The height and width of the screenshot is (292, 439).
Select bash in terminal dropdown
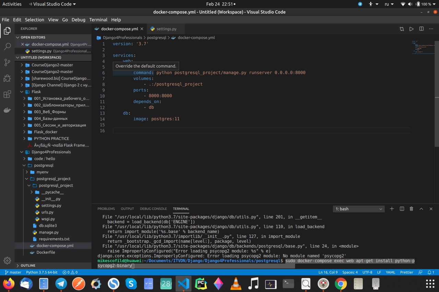359,209
